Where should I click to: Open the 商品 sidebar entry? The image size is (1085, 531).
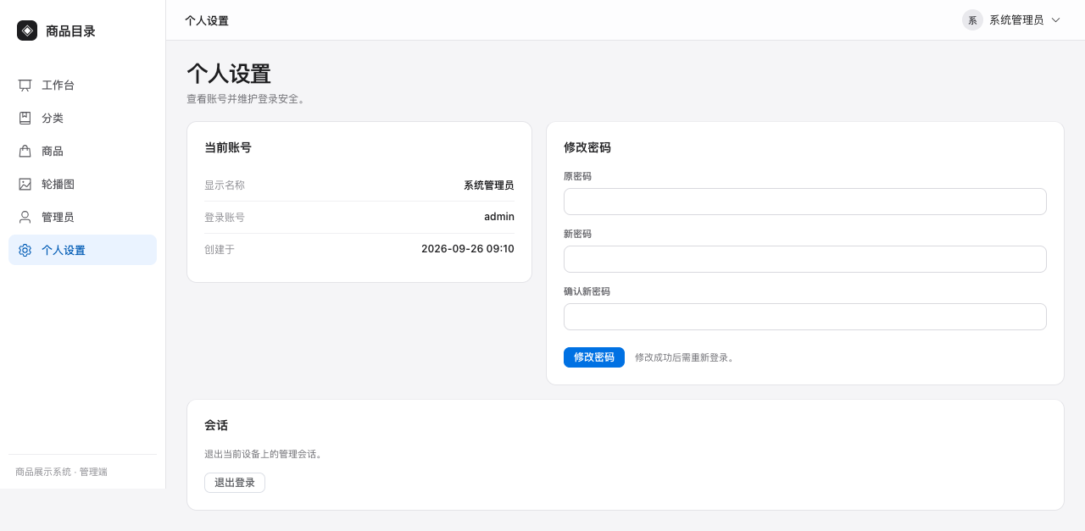coord(82,152)
